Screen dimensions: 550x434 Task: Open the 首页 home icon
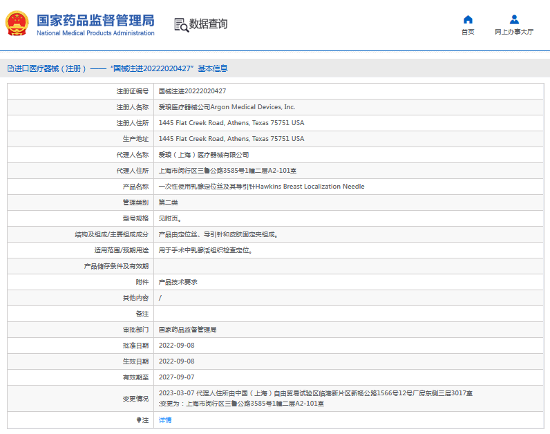(468, 19)
